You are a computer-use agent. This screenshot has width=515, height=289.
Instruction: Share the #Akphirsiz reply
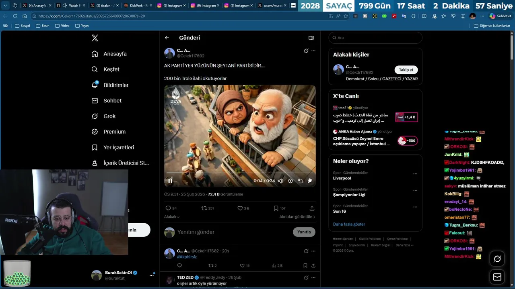pyautogui.click(x=313, y=265)
